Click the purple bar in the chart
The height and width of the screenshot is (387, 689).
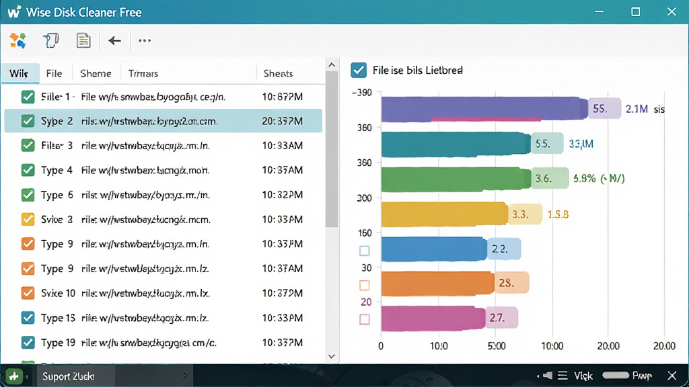[x=484, y=109]
